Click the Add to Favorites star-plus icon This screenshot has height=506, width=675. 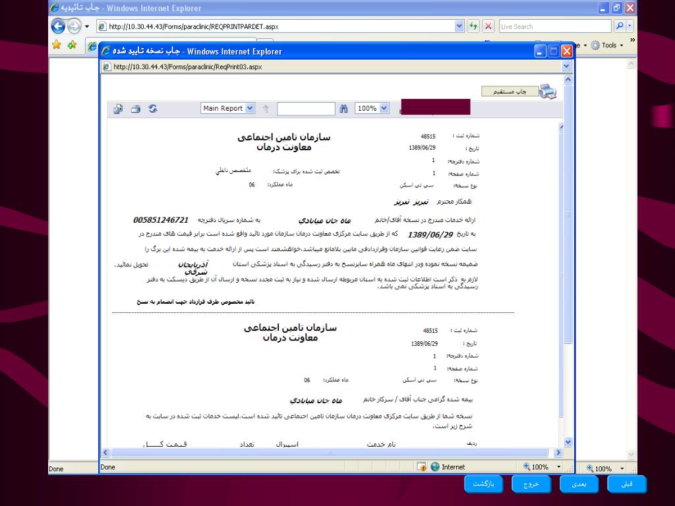(x=72, y=45)
